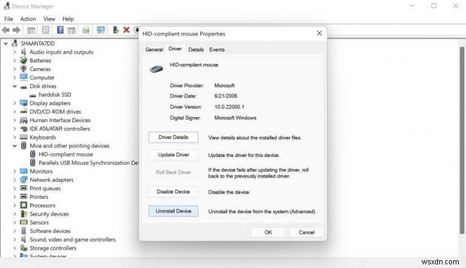Screen dimensions: 466x268
Task: Click the action pane toolbar icon next to Help
Action: coord(72,30)
